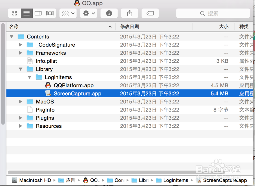This screenshot has height=186, width=255.
Task: Sort by 修改日期 column header
Action: pyautogui.click(x=154, y=26)
